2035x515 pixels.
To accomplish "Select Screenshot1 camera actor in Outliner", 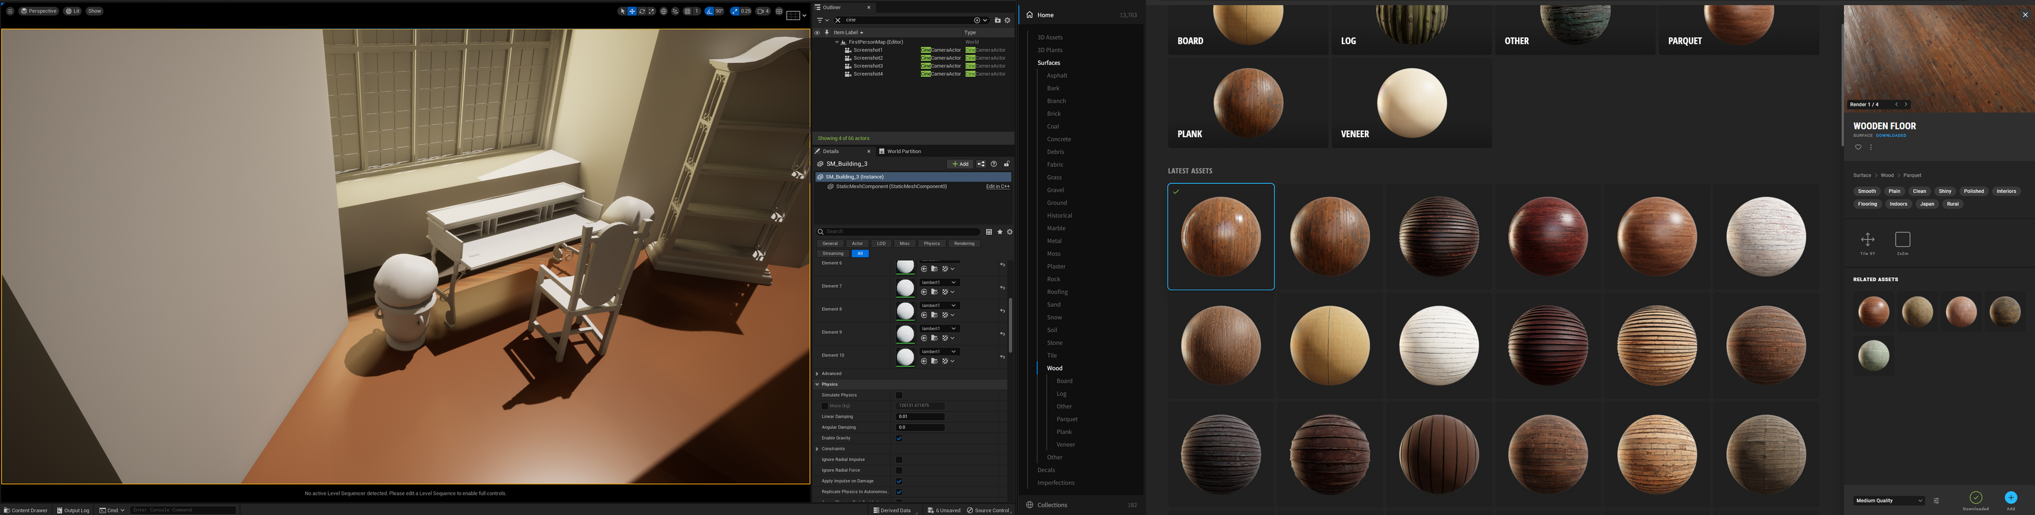I will (868, 50).
